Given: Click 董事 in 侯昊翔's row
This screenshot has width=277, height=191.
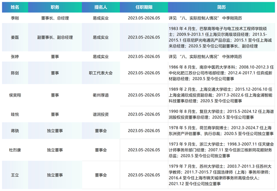Looking at the screenshot, I should point(55,95).
